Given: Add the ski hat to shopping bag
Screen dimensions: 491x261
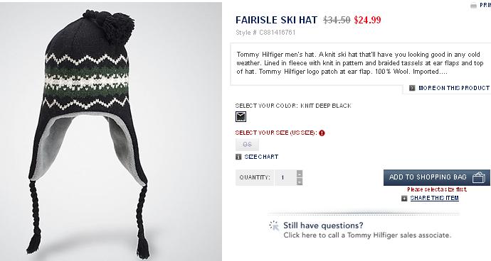Looking at the screenshot, I should coord(436,177).
